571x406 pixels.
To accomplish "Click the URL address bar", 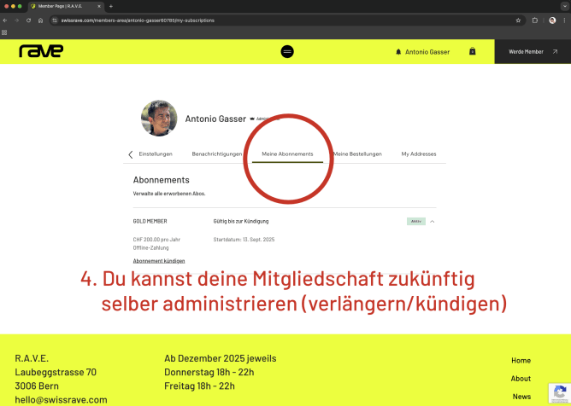I will 288,20.
